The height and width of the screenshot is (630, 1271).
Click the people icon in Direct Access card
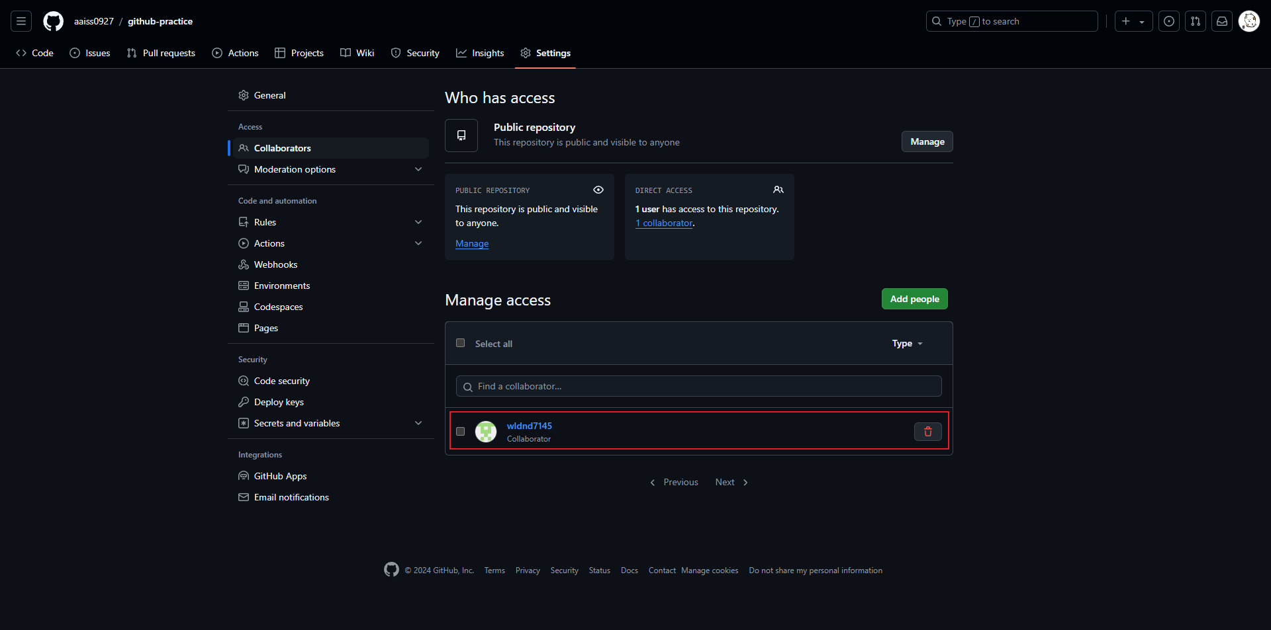(778, 190)
